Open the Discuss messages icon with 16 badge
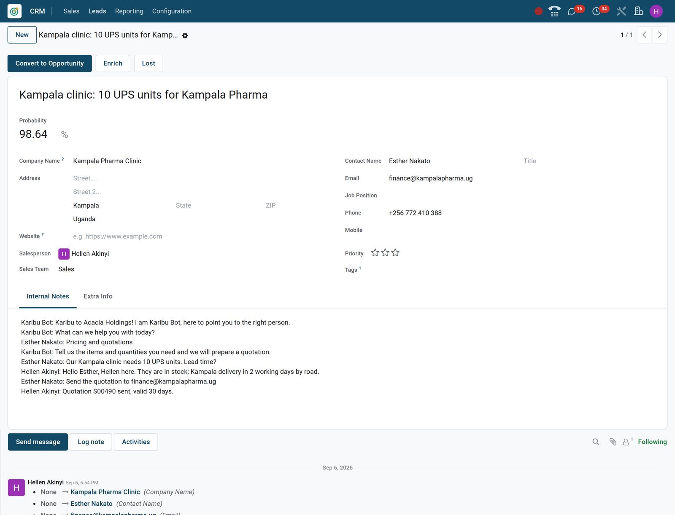This screenshot has height=515, width=675. 572,11
